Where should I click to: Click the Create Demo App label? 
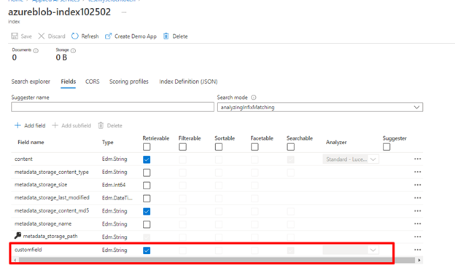tap(136, 36)
